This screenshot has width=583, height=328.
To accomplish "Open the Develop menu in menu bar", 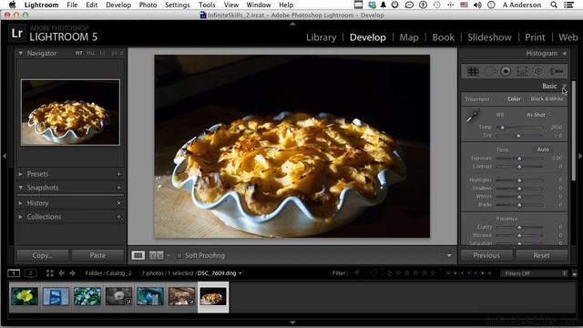I will click(x=118, y=5).
